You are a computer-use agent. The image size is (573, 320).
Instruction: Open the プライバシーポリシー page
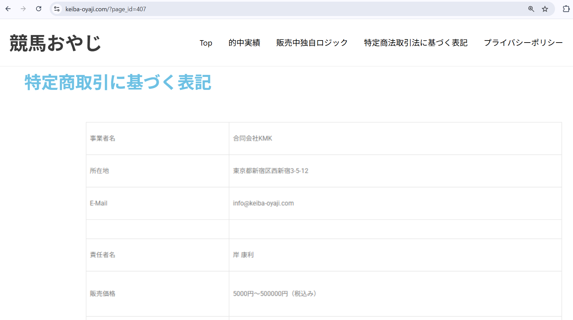[x=523, y=43]
